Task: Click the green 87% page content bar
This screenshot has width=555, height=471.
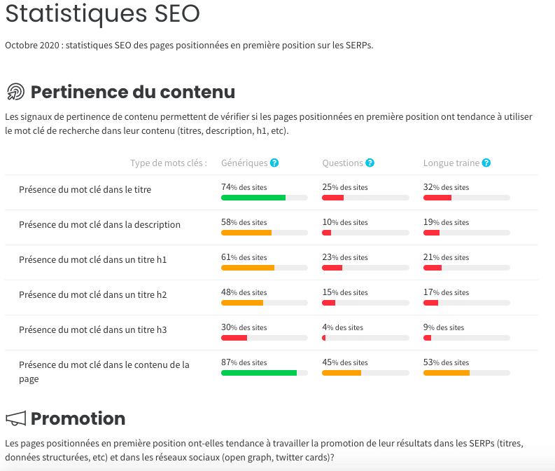Action: tap(259, 373)
